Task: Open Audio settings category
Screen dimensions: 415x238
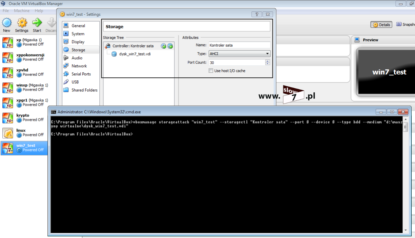Action: tap(81, 58)
